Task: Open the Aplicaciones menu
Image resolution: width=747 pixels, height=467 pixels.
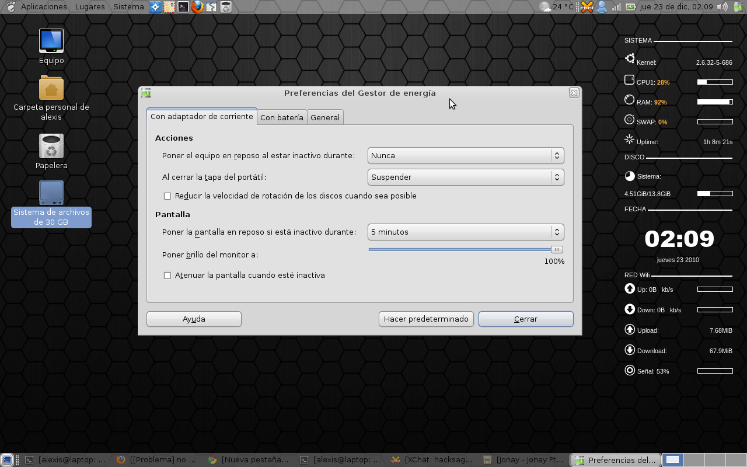Action: click(x=44, y=7)
